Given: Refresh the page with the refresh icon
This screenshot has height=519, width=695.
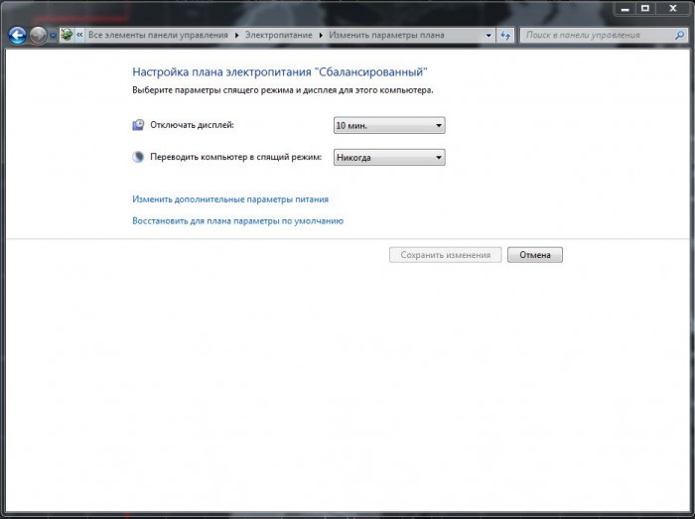Looking at the screenshot, I should click(505, 36).
